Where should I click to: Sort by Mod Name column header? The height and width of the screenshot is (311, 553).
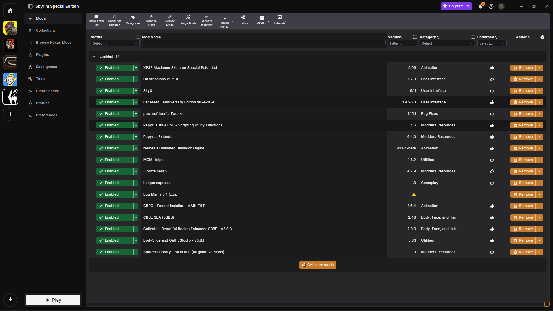coord(153,37)
